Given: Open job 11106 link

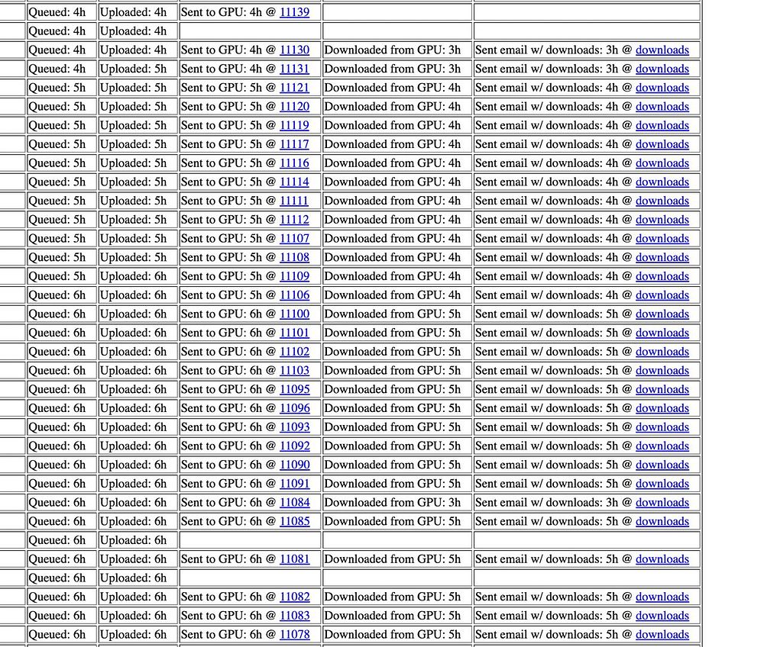Looking at the screenshot, I should [294, 295].
